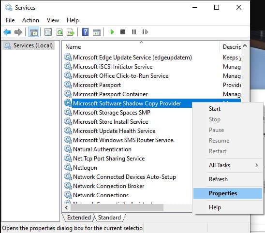The width and height of the screenshot is (265, 233).
Task: Open the blue Help question-mark icon
Action: [85, 32]
